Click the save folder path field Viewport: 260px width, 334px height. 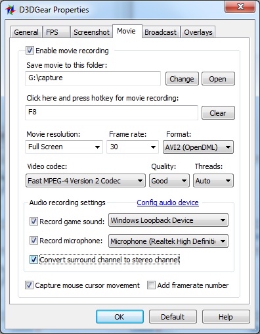[93, 78]
